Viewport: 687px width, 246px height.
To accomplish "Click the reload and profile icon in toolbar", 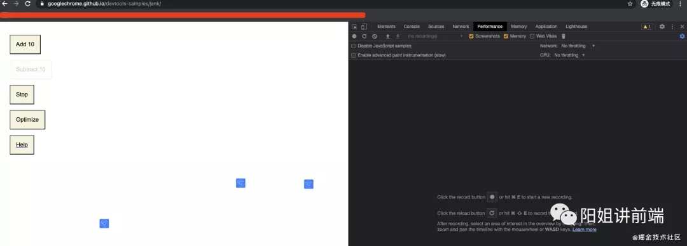I will (x=364, y=36).
